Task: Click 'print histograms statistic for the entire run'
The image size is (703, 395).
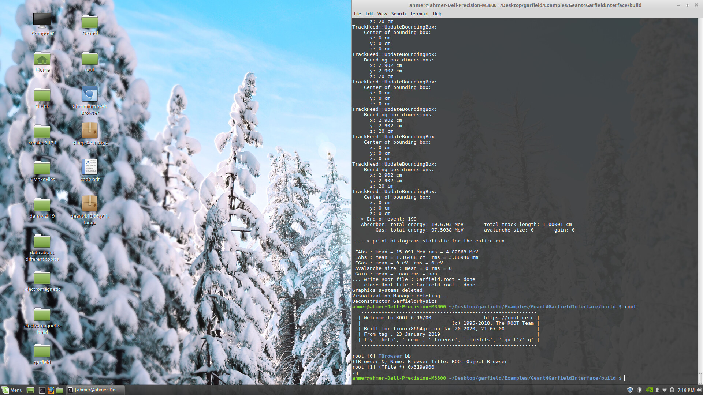Action: point(438,241)
